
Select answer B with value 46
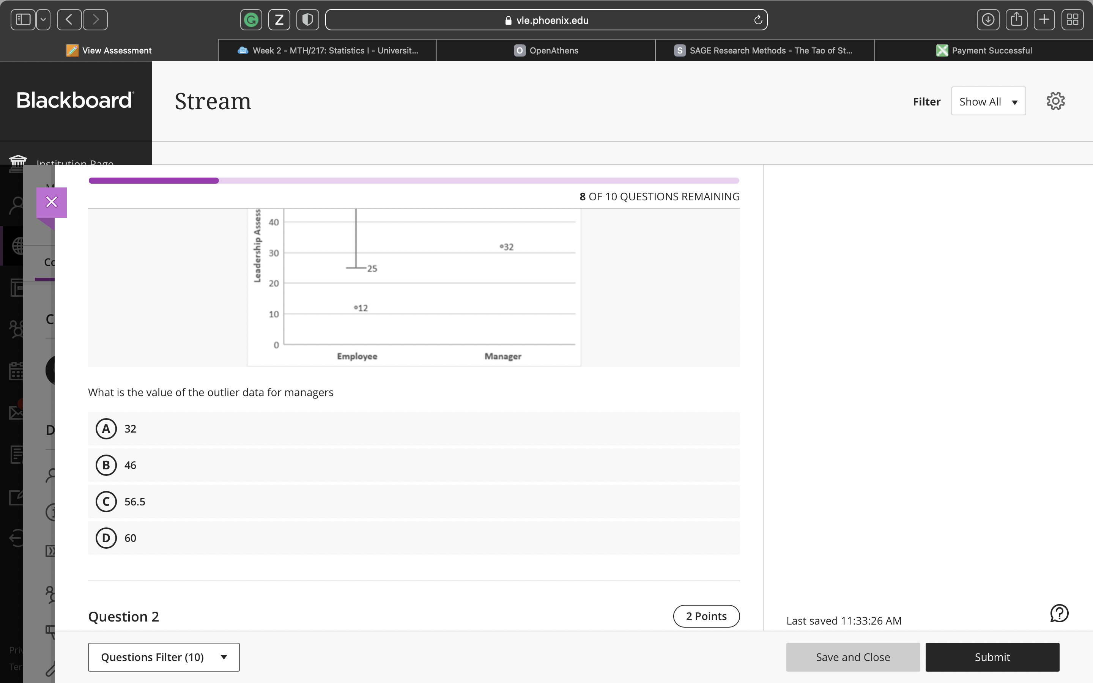click(x=106, y=465)
